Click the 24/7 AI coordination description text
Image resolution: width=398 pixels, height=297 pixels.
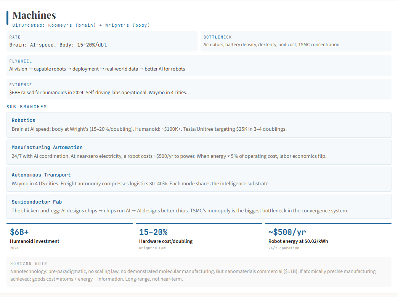[x=169, y=156]
